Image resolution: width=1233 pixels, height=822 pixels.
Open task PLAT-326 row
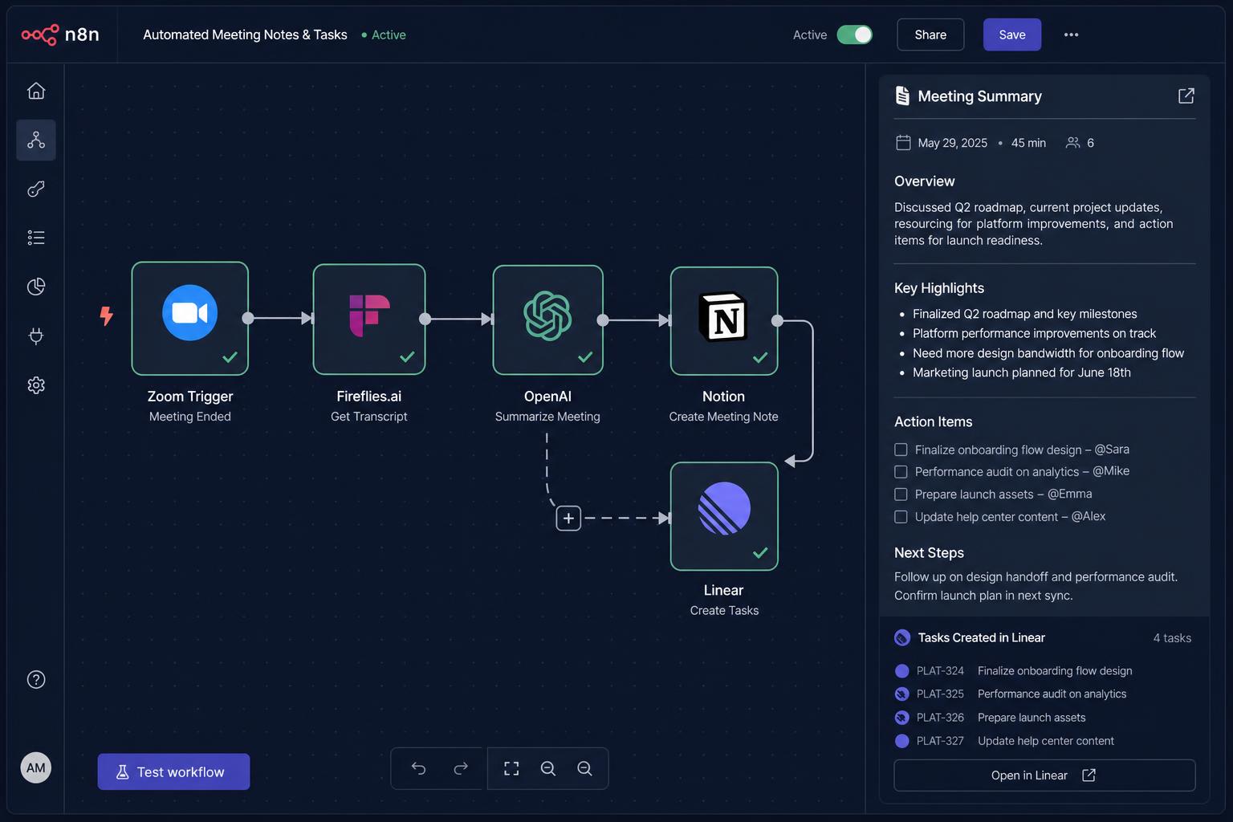pos(1044,718)
